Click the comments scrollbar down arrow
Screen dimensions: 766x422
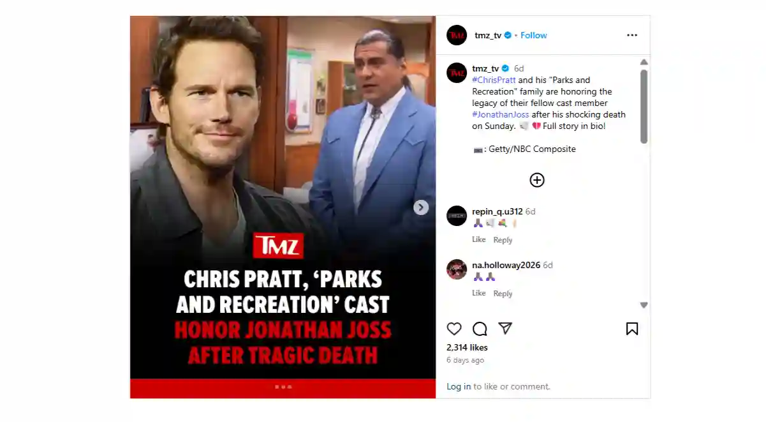(644, 305)
